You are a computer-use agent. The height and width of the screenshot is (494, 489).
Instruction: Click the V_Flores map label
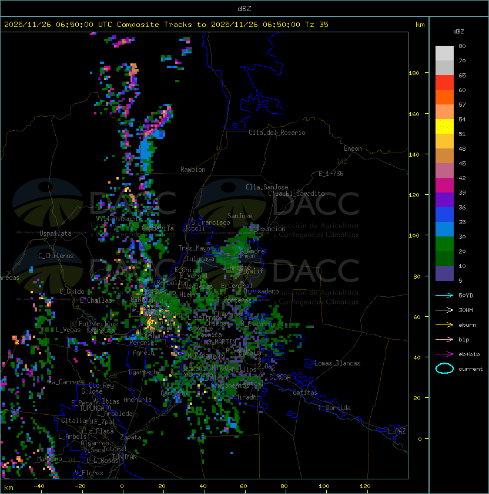click(89, 473)
